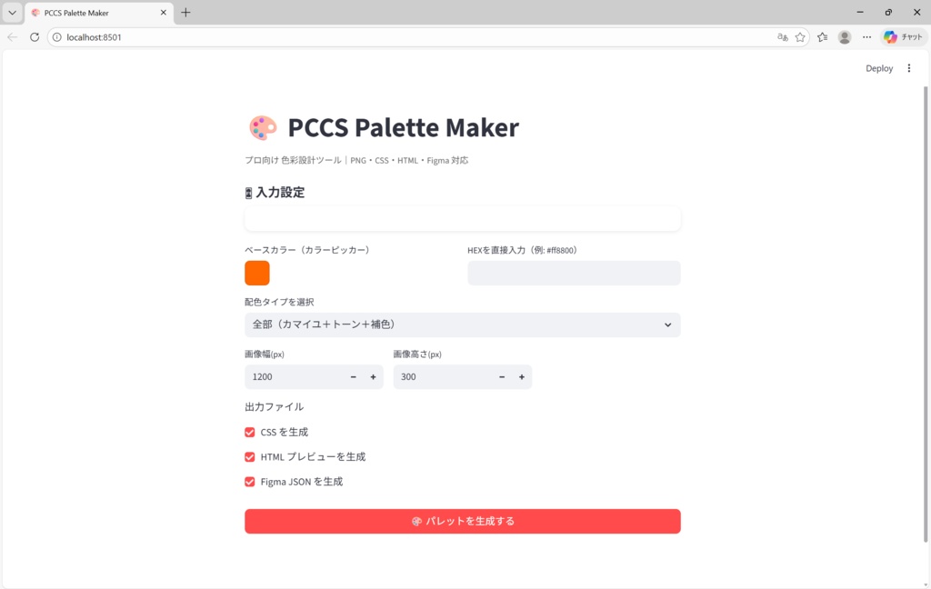
Task: Click the Deploy button
Action: [x=878, y=68]
